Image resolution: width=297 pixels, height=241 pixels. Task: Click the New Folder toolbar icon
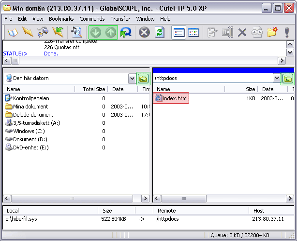[x=272, y=32]
